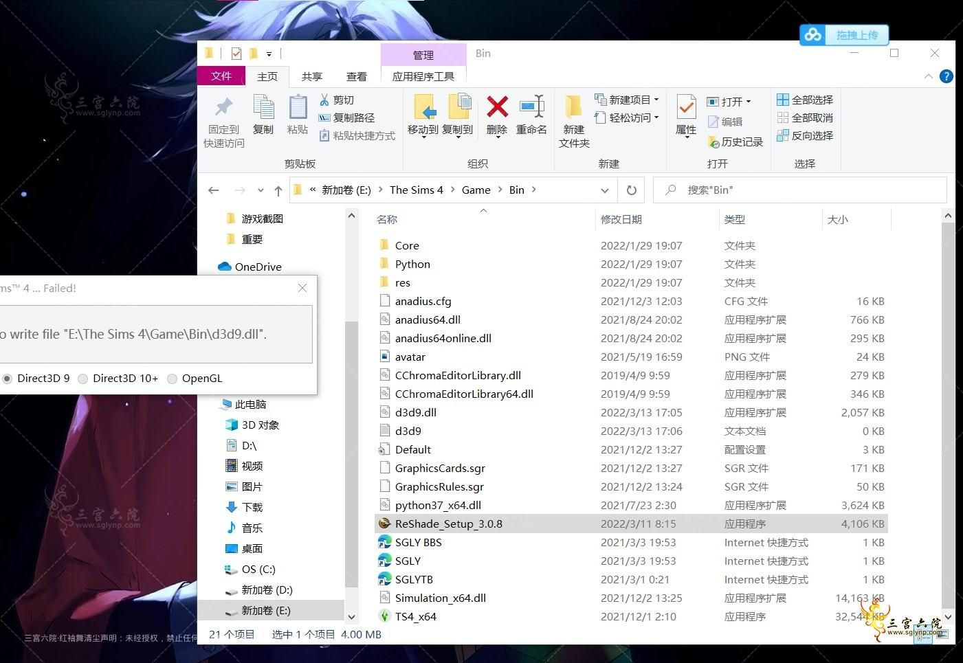The width and height of the screenshot is (963, 663).
Task: Click Invert Selection (反向选择)
Action: click(805, 135)
